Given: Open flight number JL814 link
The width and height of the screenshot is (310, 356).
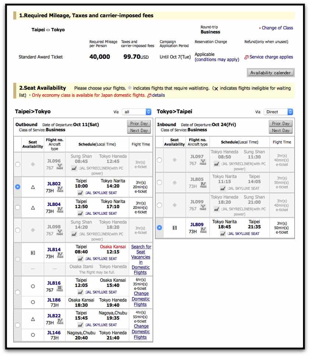Looking at the screenshot, I should 54,249.
